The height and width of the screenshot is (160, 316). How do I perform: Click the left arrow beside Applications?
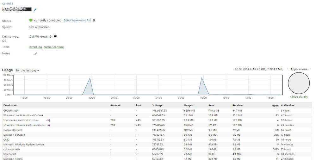pos(287,69)
